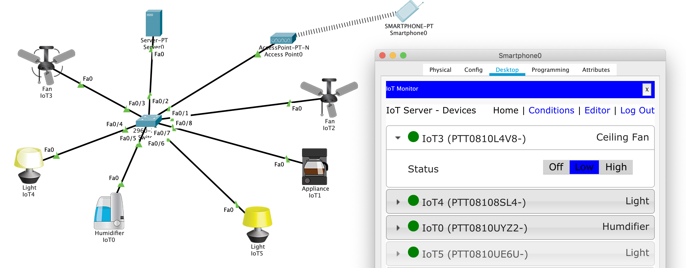Image resolution: width=686 pixels, height=268 pixels.
Task: Click the Log Out link
Action: pos(637,110)
